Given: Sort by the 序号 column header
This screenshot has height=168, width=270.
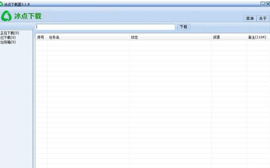Looking at the screenshot, I should coord(41,37).
